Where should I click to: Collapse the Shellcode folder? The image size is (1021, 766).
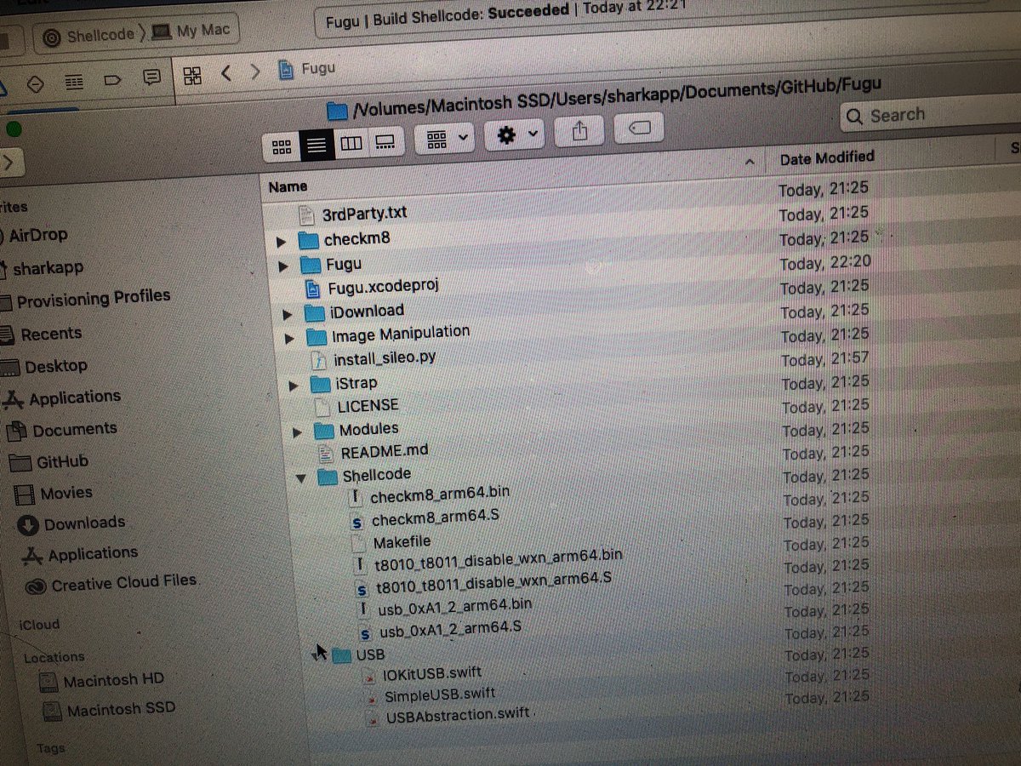tap(301, 477)
